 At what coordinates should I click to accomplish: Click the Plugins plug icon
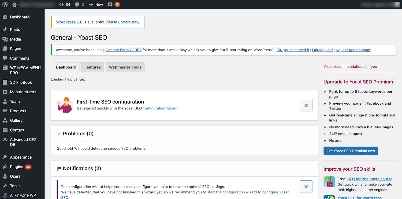click(x=5, y=167)
